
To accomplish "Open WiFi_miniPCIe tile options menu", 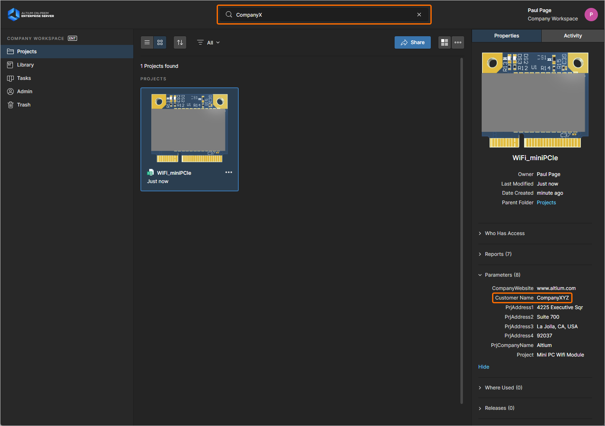I will click(229, 172).
